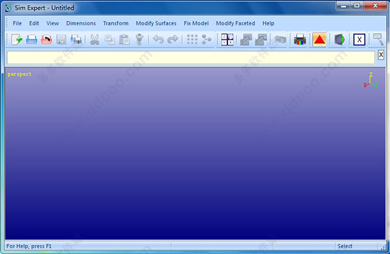Maximize the Sim Expert window

click(357, 6)
